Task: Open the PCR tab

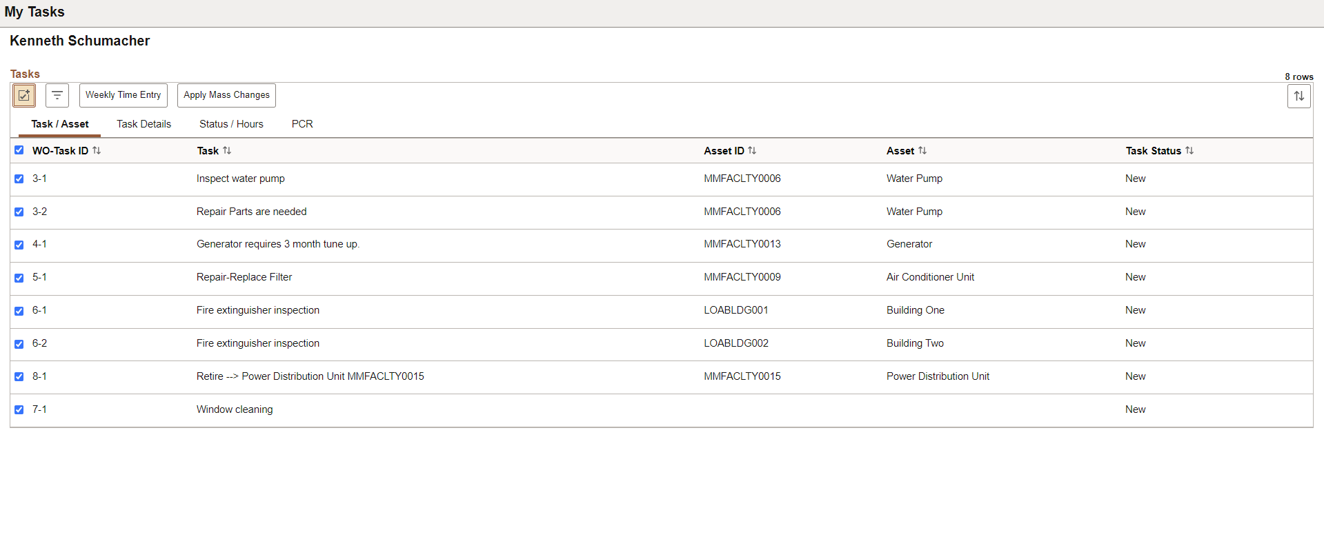Action: coord(302,124)
